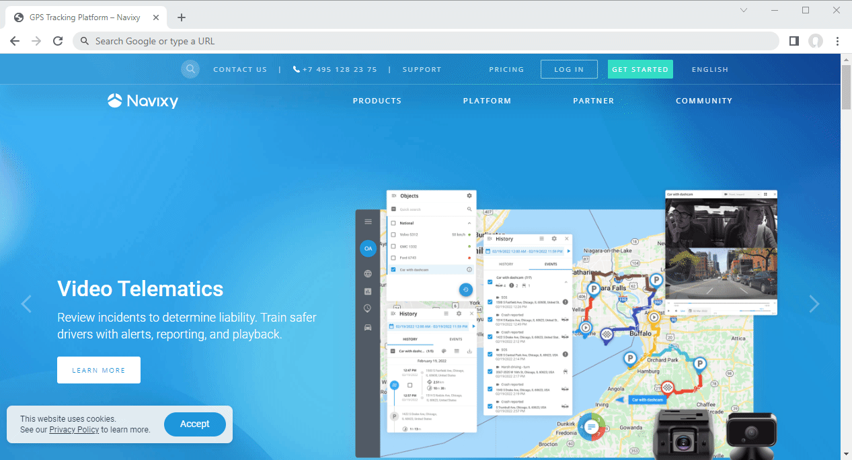Uncheck the Crash reported S Trumbull Ave event
The height and width of the screenshot is (460, 852).
pyautogui.click(x=490, y=406)
